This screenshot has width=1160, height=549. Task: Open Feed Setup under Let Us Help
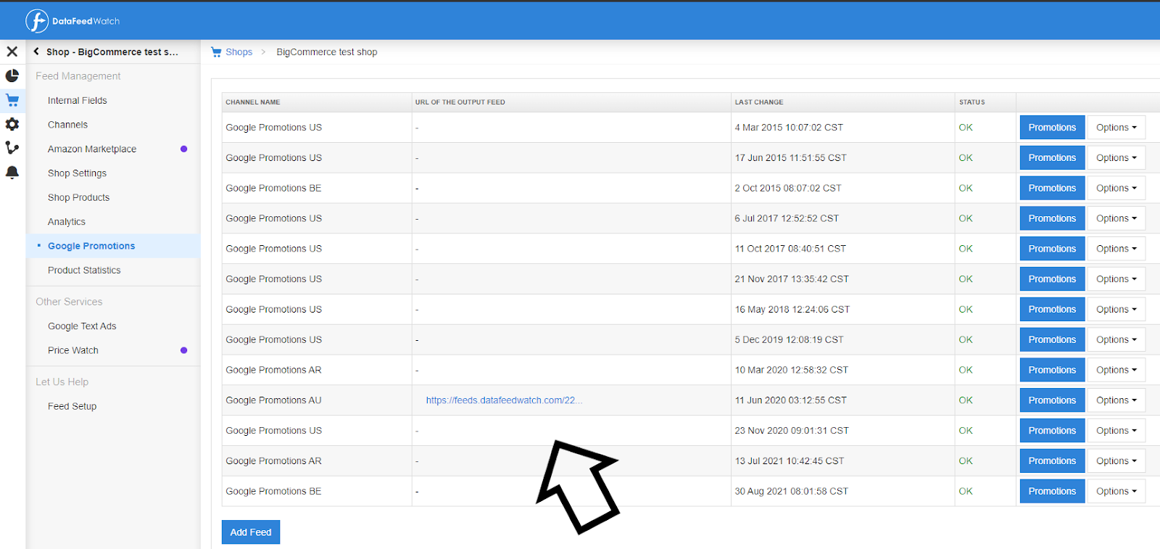pyautogui.click(x=72, y=406)
